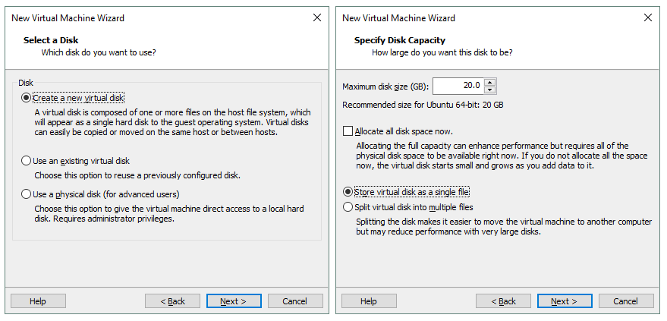Choose Split virtual disk into multiple files
Image resolution: width=667 pixels, height=321 pixels.
348,206
